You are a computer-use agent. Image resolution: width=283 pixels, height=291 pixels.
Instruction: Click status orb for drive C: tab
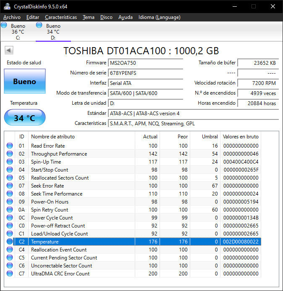click(4, 25)
